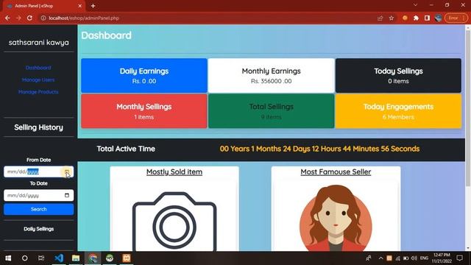Click the Total Active Time value
The image size is (471, 265).
pyautogui.click(x=319, y=149)
